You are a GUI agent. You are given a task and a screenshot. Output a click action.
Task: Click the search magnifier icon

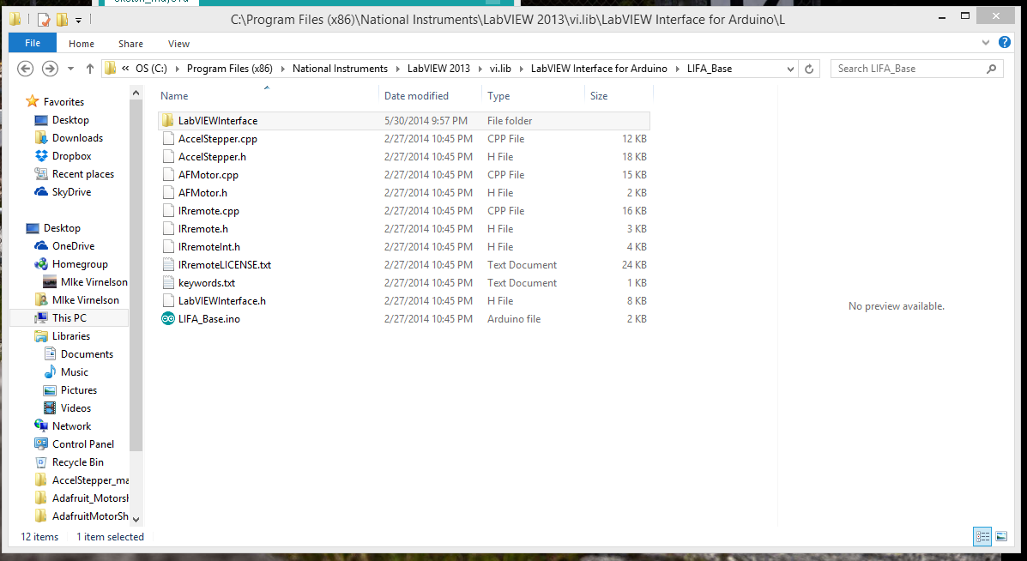(x=991, y=68)
